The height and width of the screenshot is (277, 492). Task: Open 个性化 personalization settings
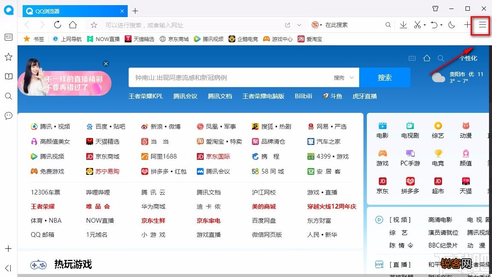pyautogui.click(x=468, y=59)
